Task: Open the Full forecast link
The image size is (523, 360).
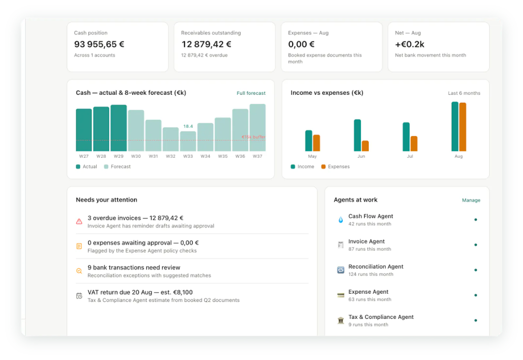Action: tap(251, 93)
